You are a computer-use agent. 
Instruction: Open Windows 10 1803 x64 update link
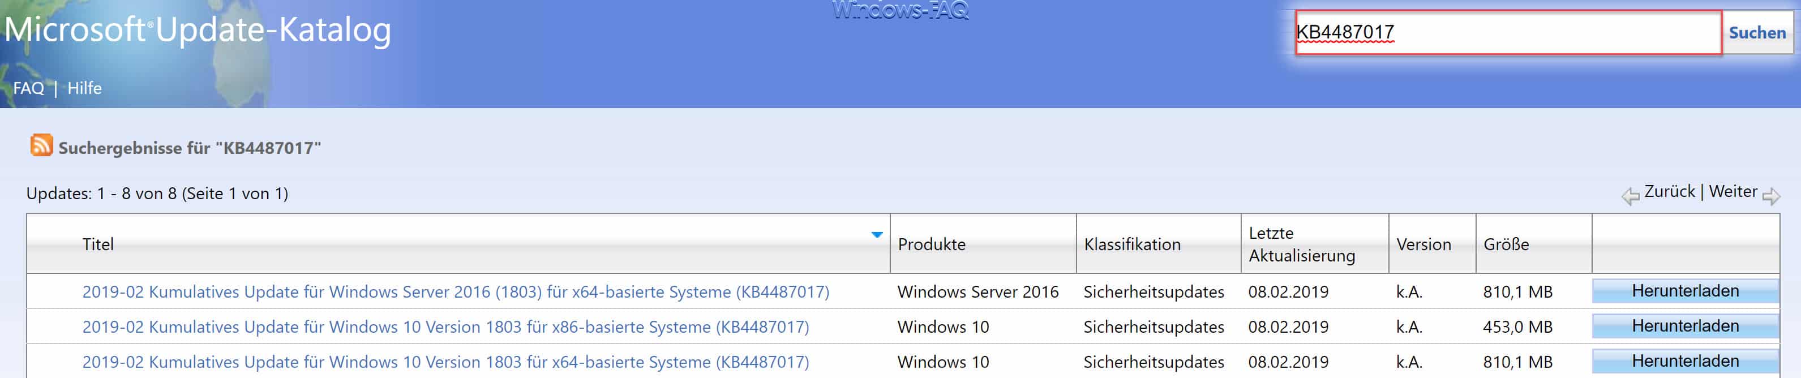tap(445, 361)
